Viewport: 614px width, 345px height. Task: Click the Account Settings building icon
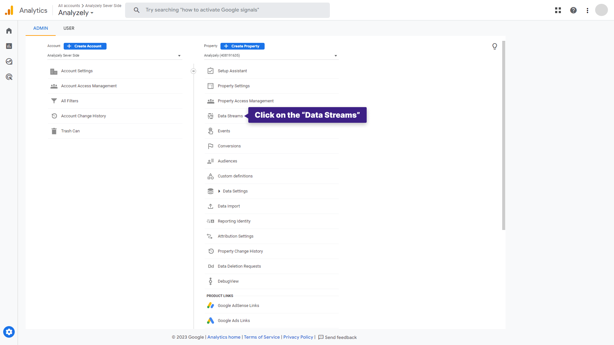coord(54,71)
